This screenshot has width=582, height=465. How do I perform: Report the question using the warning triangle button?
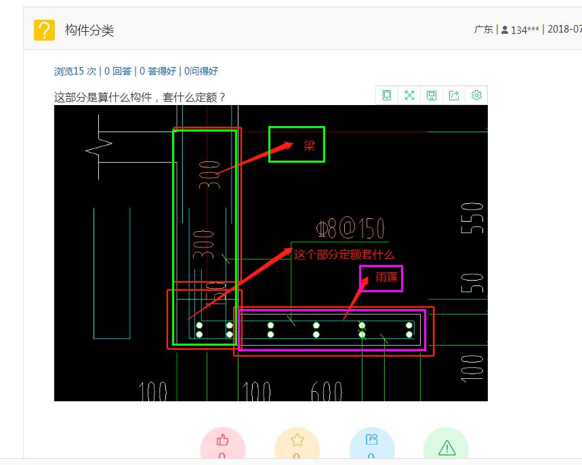point(446,443)
